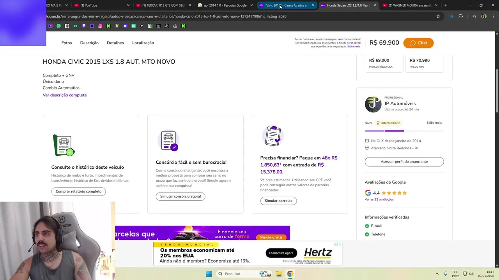Open the Chrome extensions puzzle icon
The image size is (499, 280).
(461, 16)
